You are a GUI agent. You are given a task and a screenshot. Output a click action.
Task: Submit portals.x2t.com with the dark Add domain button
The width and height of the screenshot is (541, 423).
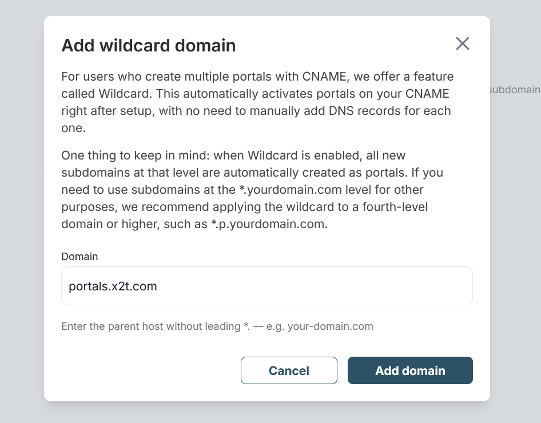pyautogui.click(x=410, y=370)
